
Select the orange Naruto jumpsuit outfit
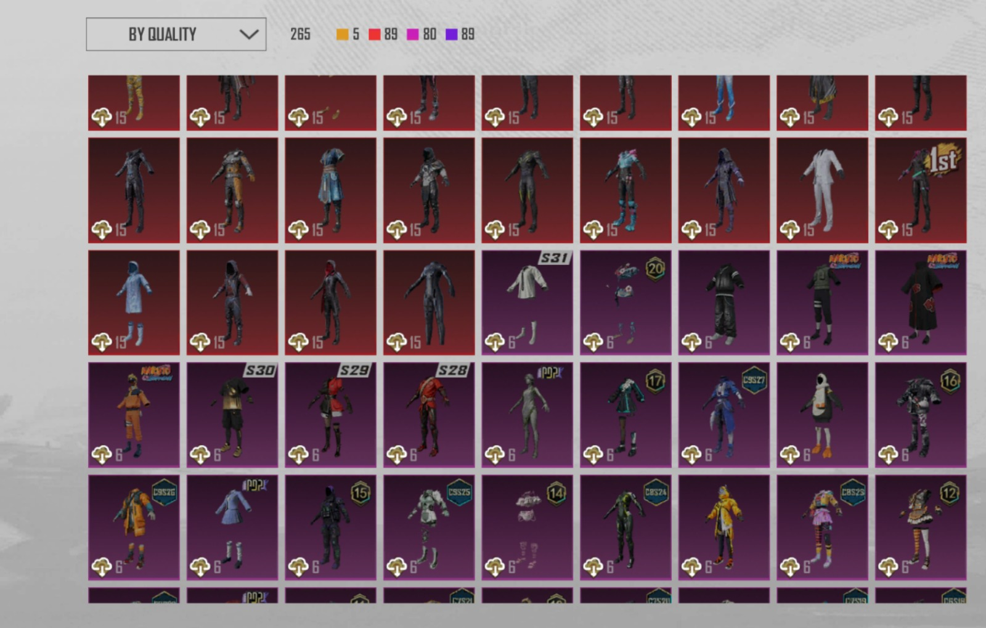pos(134,415)
